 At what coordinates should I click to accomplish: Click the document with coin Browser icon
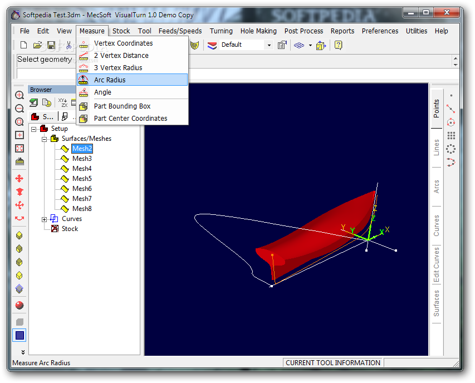coord(47,102)
